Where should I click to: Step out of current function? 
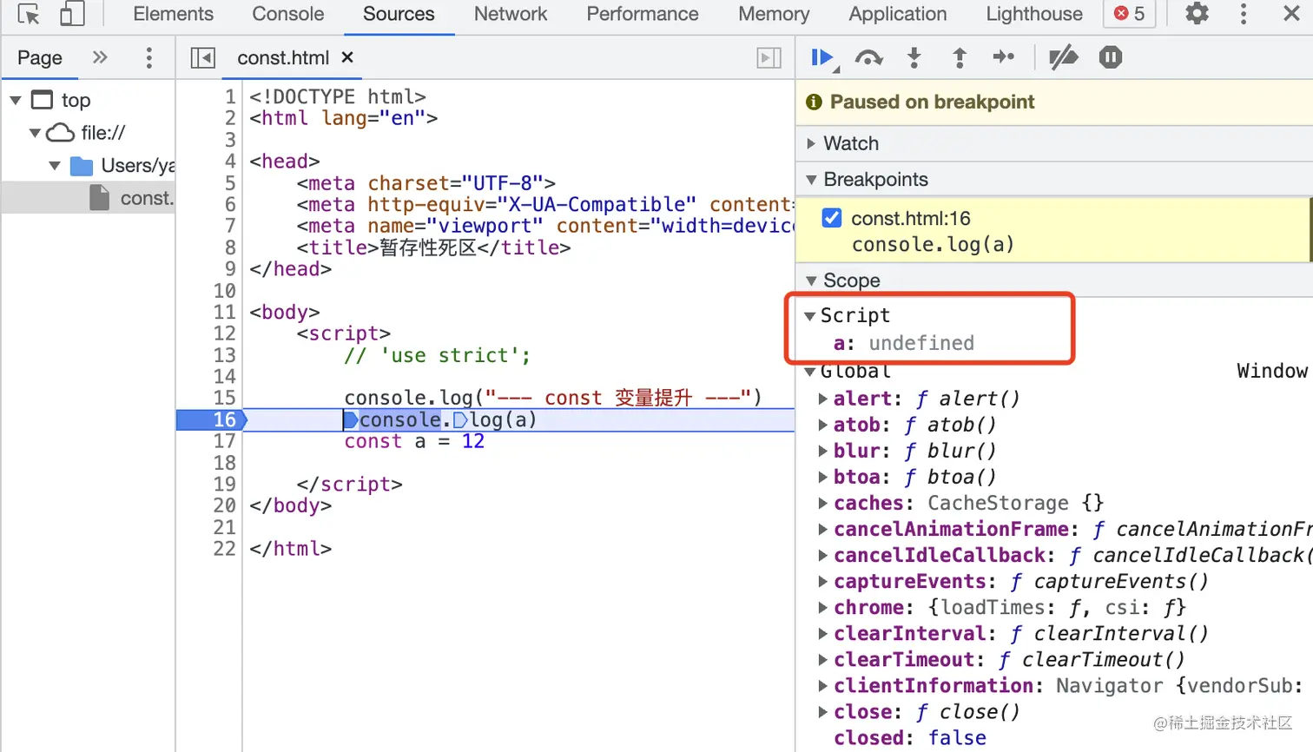coord(960,57)
